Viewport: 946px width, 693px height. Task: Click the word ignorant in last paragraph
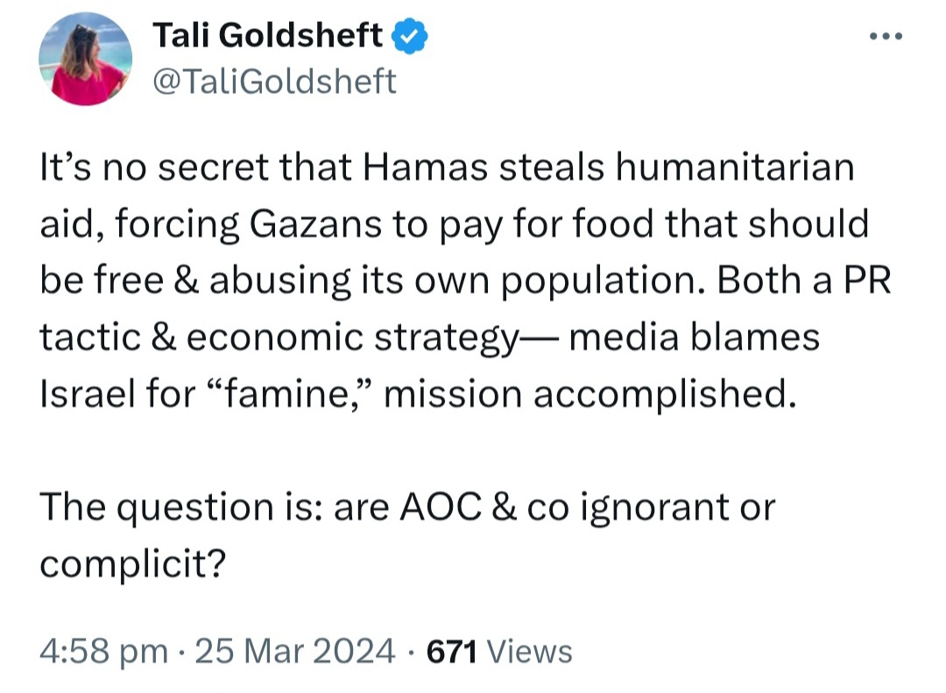654,508
